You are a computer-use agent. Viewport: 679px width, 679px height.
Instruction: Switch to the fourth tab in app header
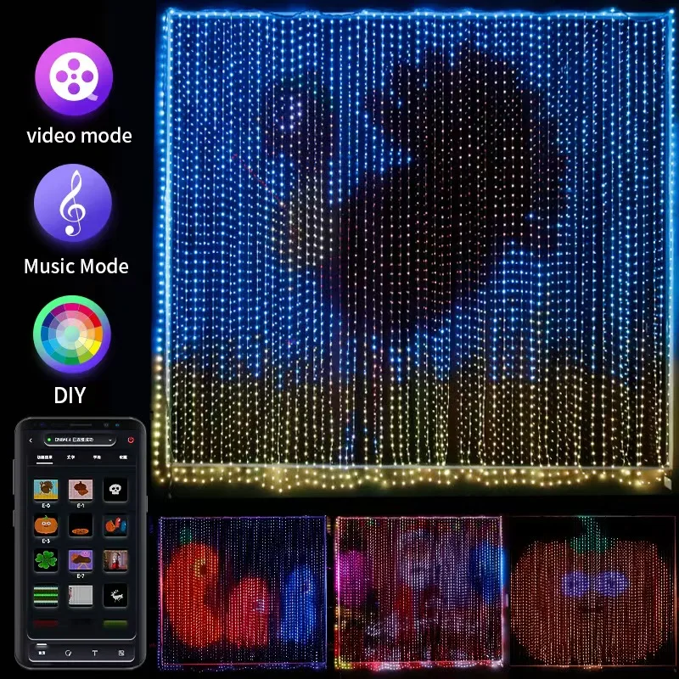123,457
